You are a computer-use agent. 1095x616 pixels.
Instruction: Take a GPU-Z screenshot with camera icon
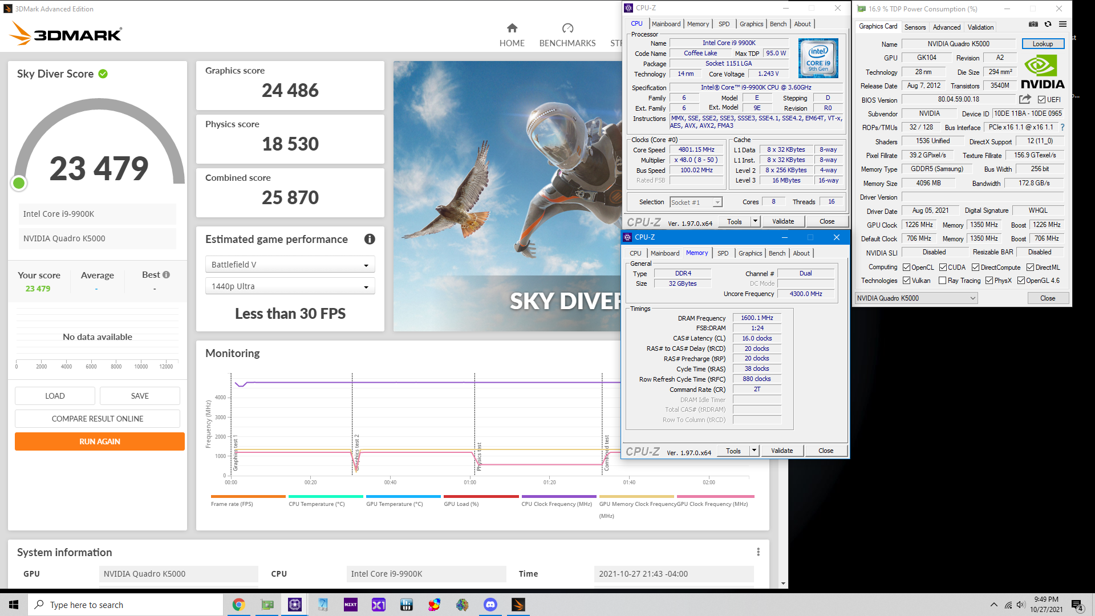(1033, 24)
